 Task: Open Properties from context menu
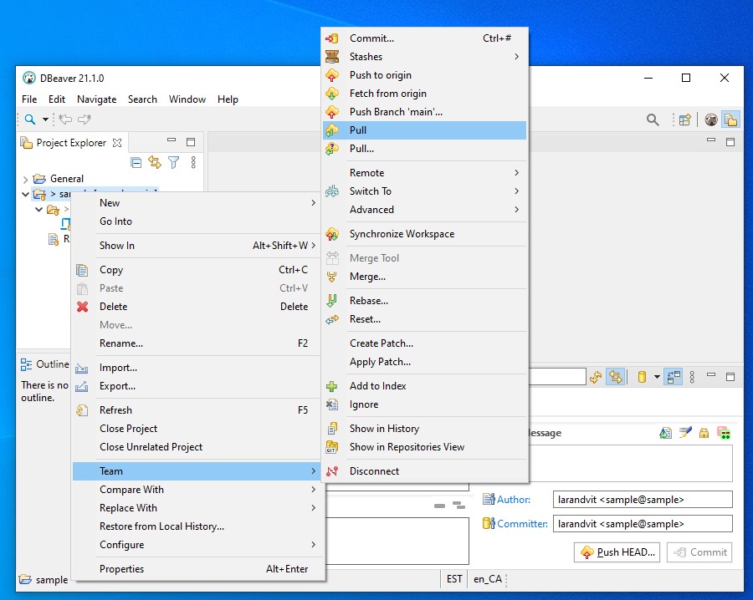click(197, 569)
